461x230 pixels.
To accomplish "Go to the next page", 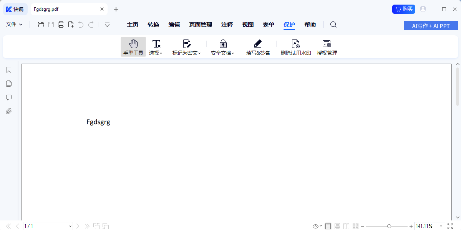I will point(78,226).
